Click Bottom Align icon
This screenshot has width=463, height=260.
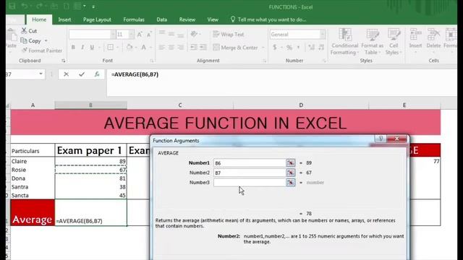181,35
